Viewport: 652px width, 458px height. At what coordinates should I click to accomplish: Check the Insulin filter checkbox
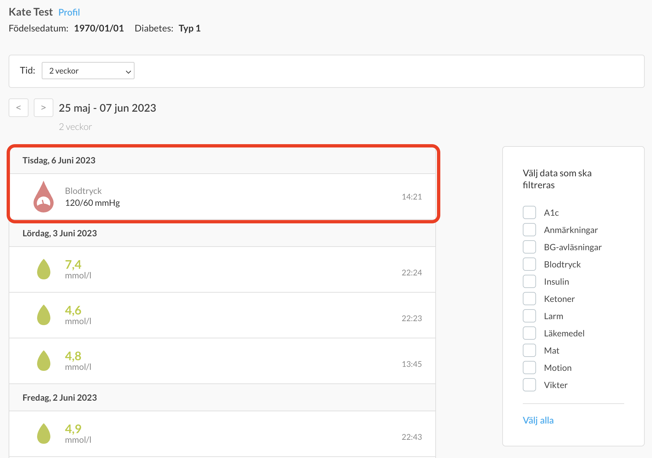pos(529,281)
